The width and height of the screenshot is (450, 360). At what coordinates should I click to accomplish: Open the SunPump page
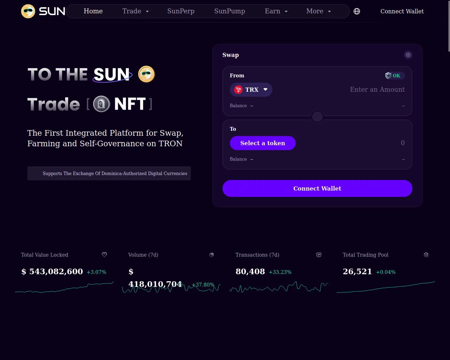click(x=230, y=11)
